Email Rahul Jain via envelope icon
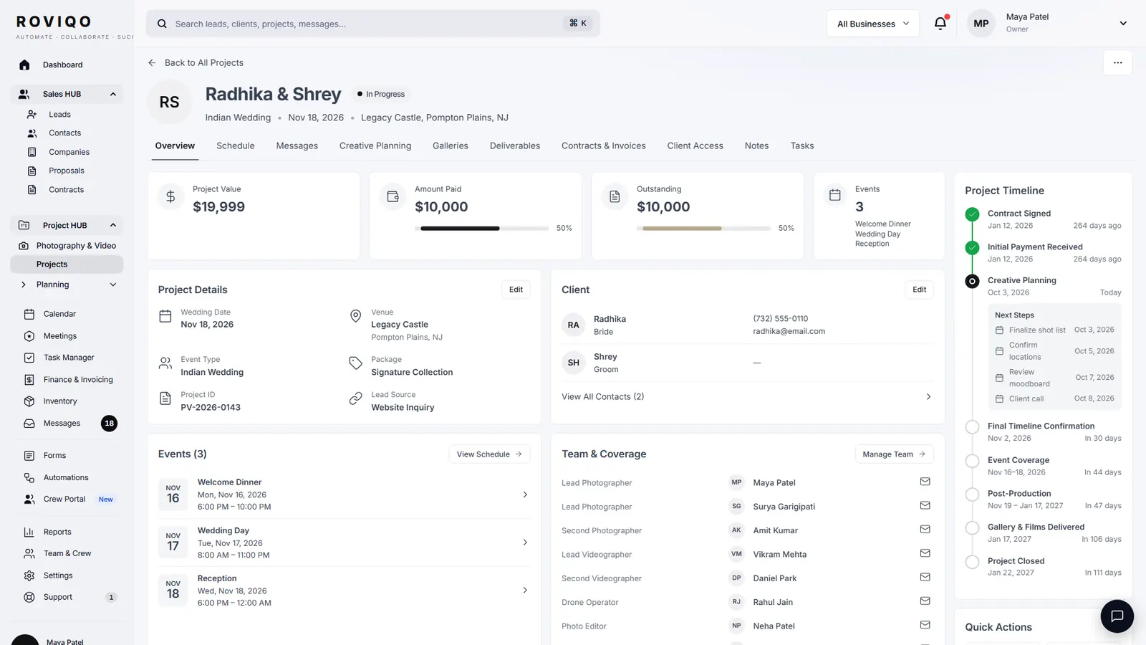1146x645 pixels. click(925, 601)
